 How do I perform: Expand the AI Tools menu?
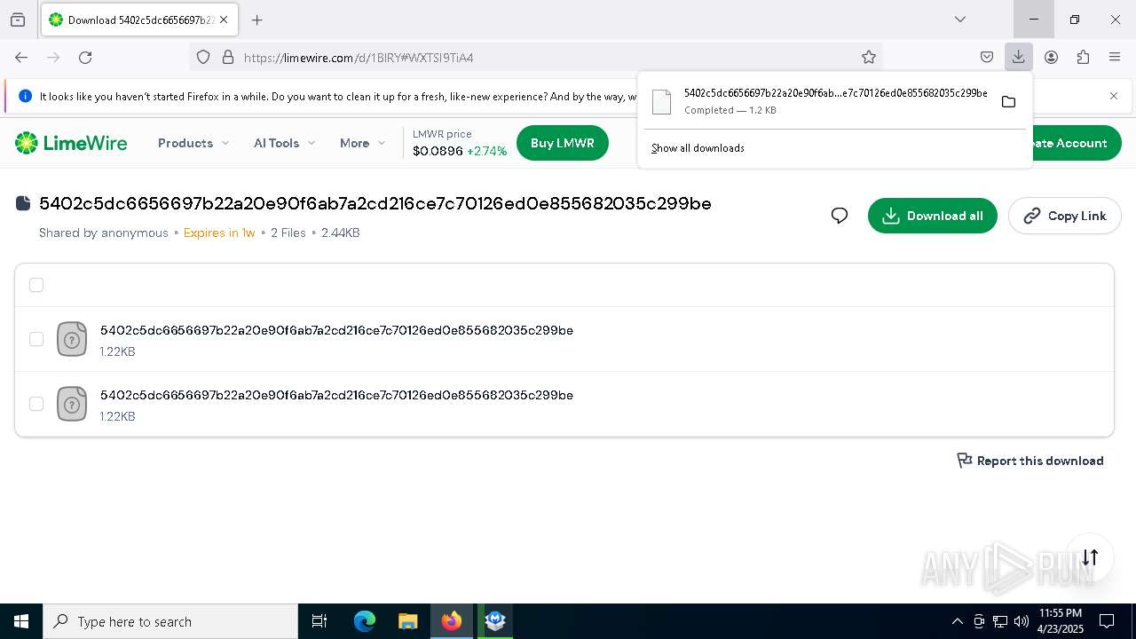(x=284, y=143)
